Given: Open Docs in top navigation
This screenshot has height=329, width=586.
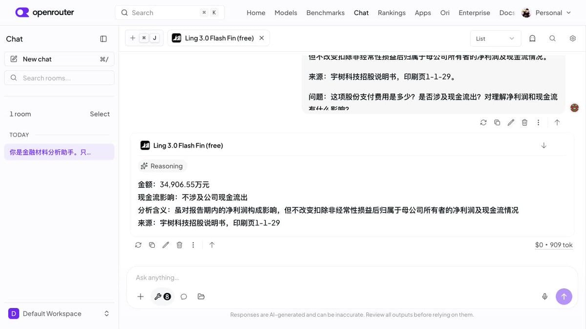Looking at the screenshot, I should click(x=507, y=13).
